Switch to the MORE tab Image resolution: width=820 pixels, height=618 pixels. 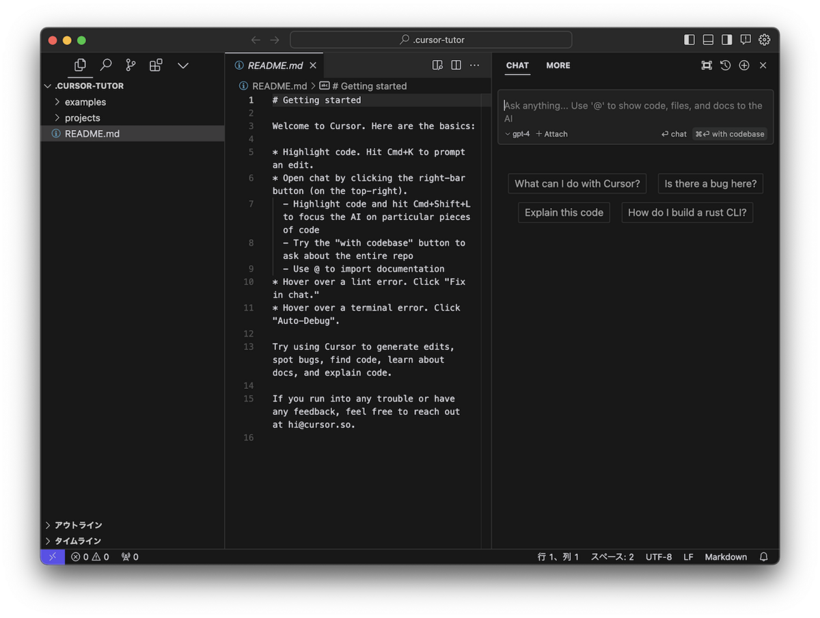(558, 66)
